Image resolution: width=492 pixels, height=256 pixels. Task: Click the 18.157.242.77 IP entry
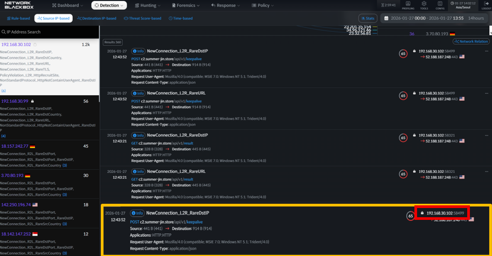click(15, 146)
